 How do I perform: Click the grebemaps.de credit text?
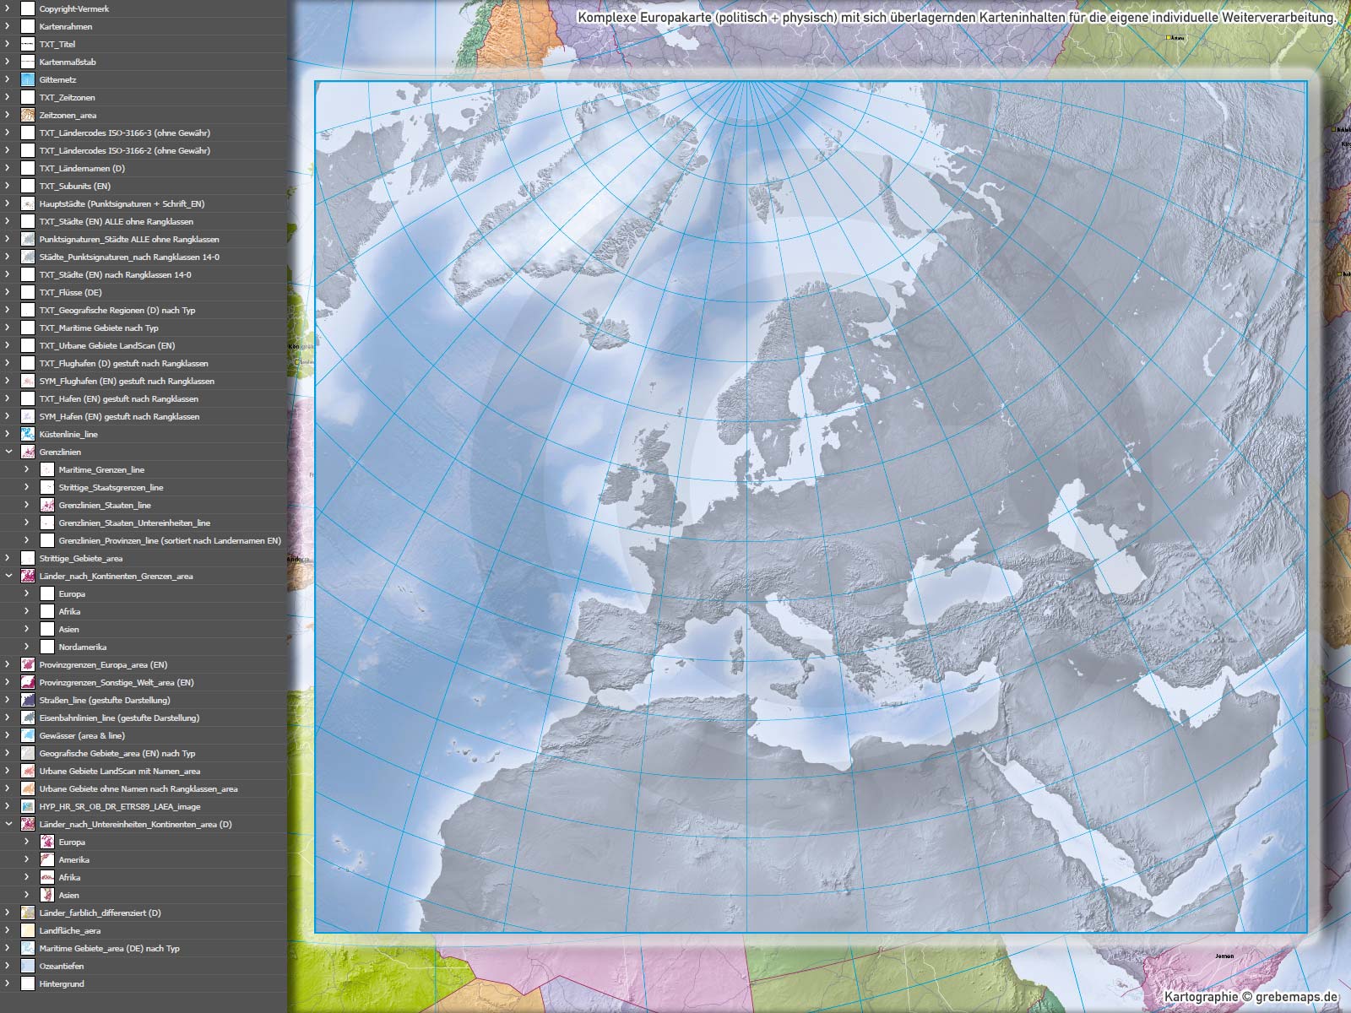click(x=1251, y=997)
